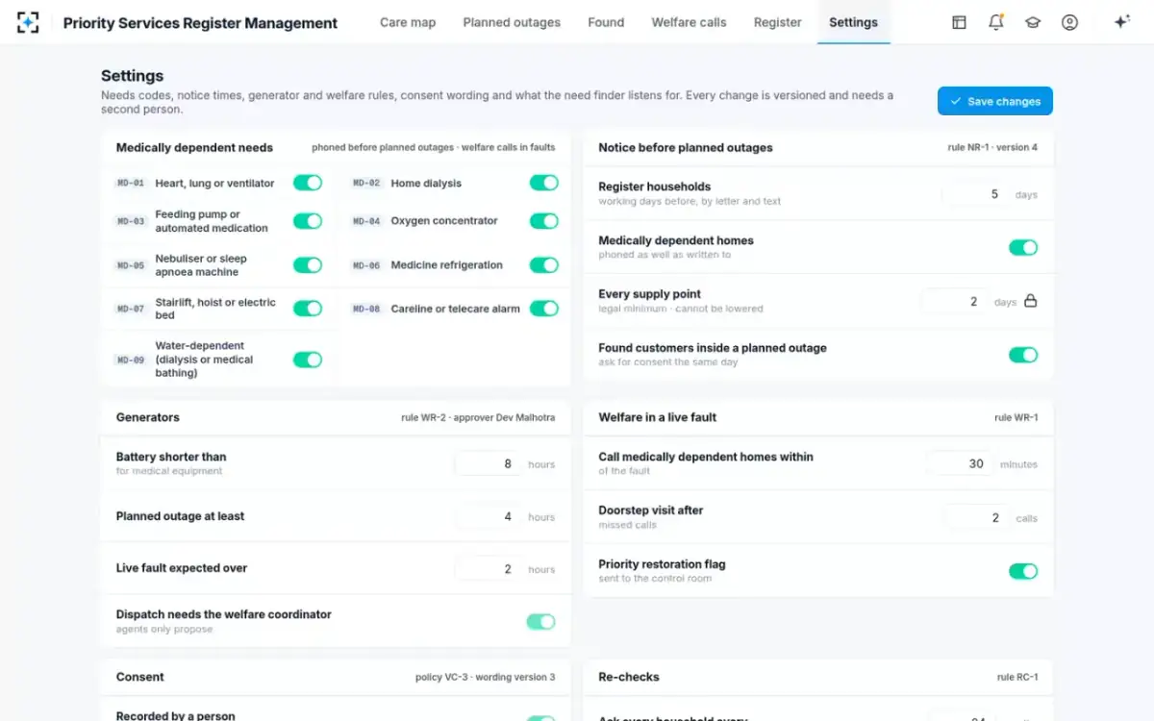The height and width of the screenshot is (721, 1154).
Task: Select the Settings tab
Action: click(853, 22)
